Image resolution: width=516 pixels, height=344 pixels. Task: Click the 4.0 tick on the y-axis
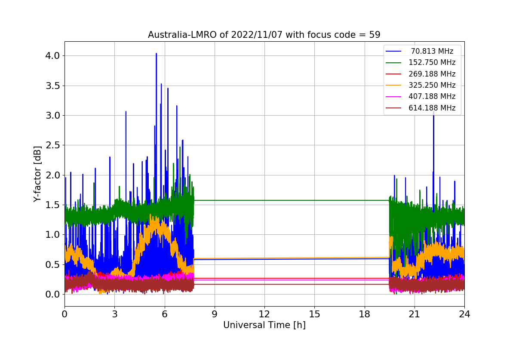pyautogui.click(x=53, y=56)
